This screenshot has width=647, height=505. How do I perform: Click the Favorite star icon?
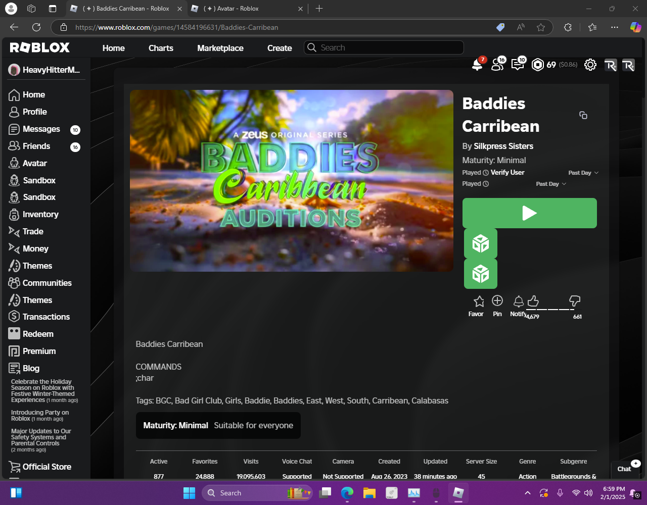(x=479, y=301)
